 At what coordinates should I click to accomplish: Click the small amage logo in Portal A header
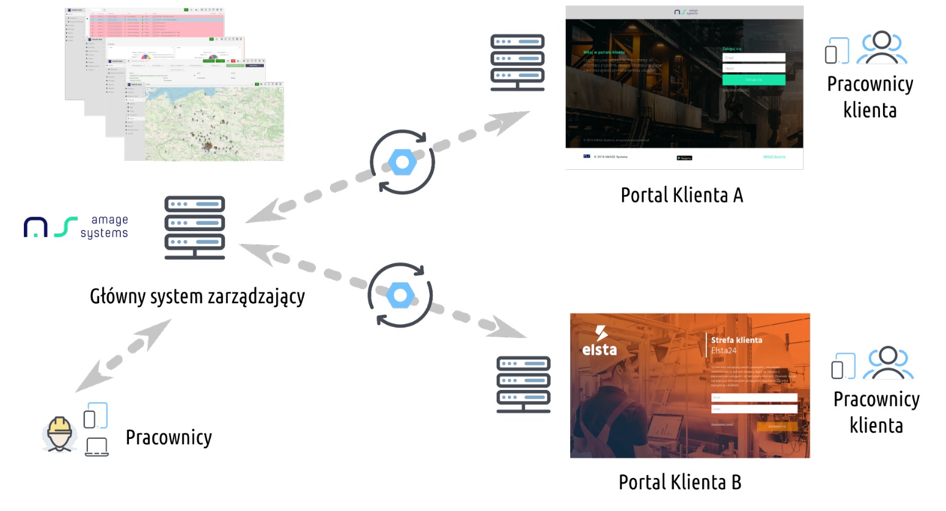tap(686, 12)
